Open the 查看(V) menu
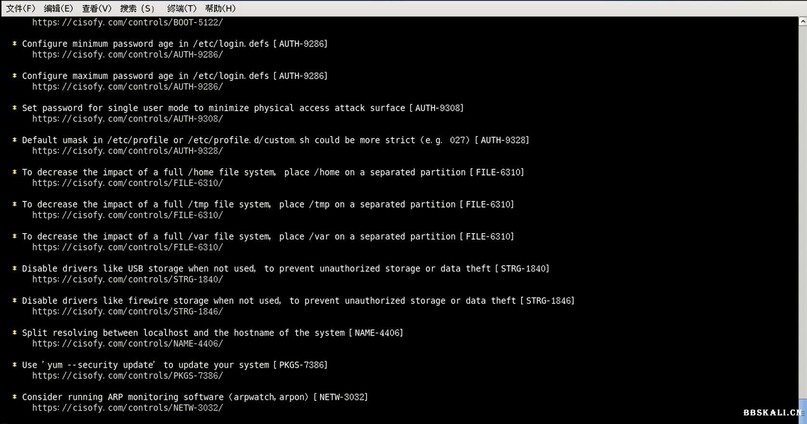 (96, 8)
